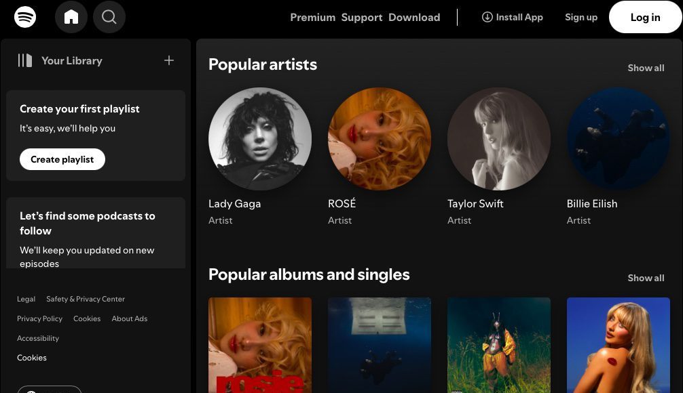The width and height of the screenshot is (683, 393).
Task: Click Popular albums and singles heading
Action: [x=309, y=274]
